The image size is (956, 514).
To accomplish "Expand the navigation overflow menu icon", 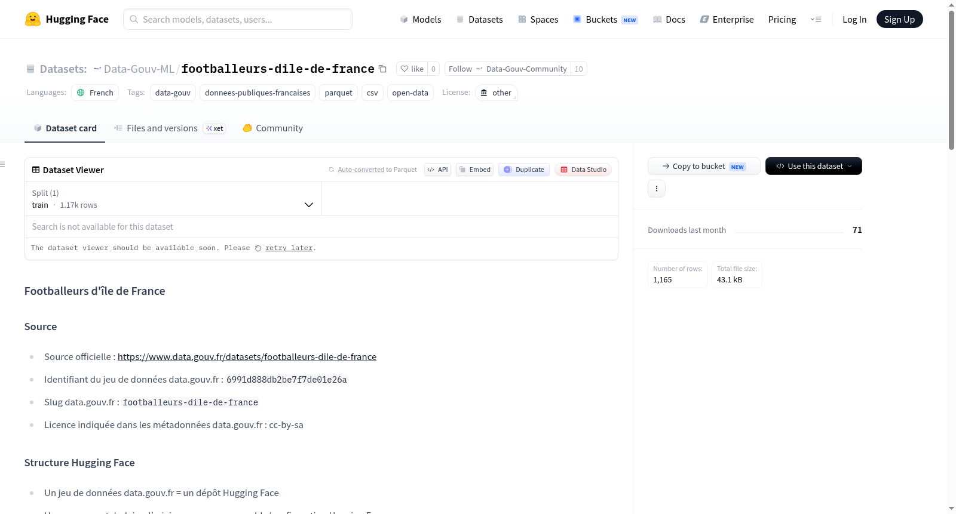I will click(816, 20).
